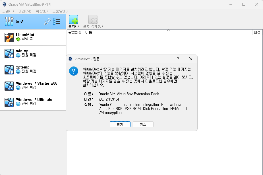Click the VirtualBox logo in dialog title
The width and height of the screenshot is (263, 175).
pyautogui.click(x=70, y=59)
